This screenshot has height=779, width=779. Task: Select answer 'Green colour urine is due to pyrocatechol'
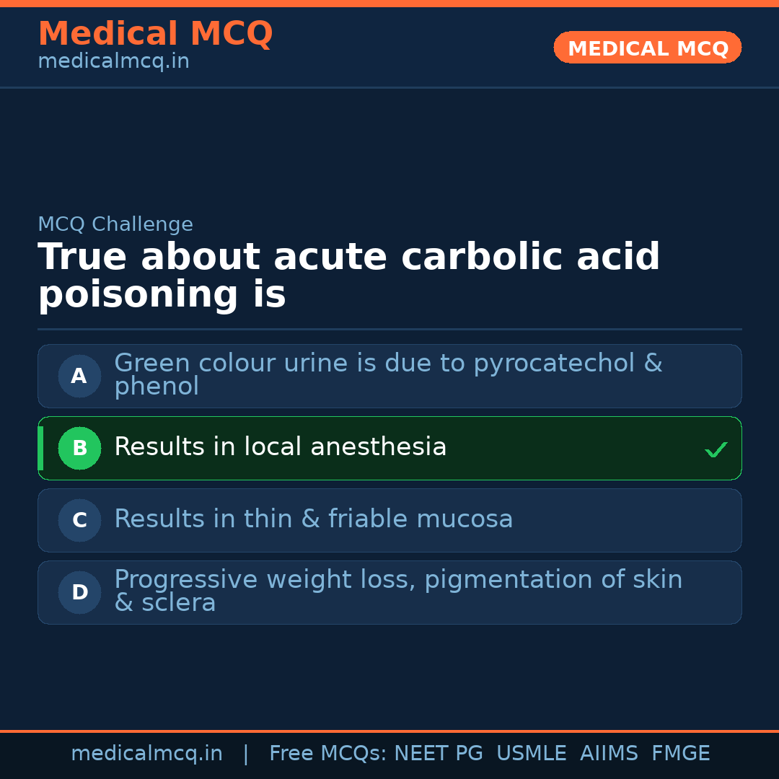click(388, 374)
